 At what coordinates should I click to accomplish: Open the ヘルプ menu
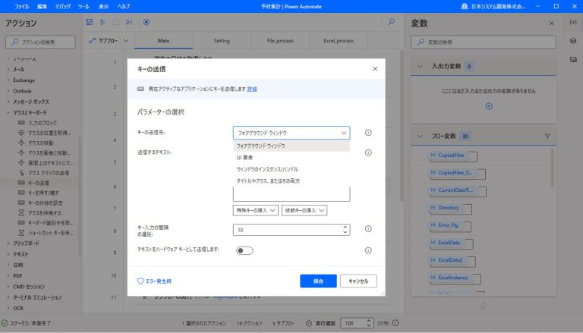124,6
